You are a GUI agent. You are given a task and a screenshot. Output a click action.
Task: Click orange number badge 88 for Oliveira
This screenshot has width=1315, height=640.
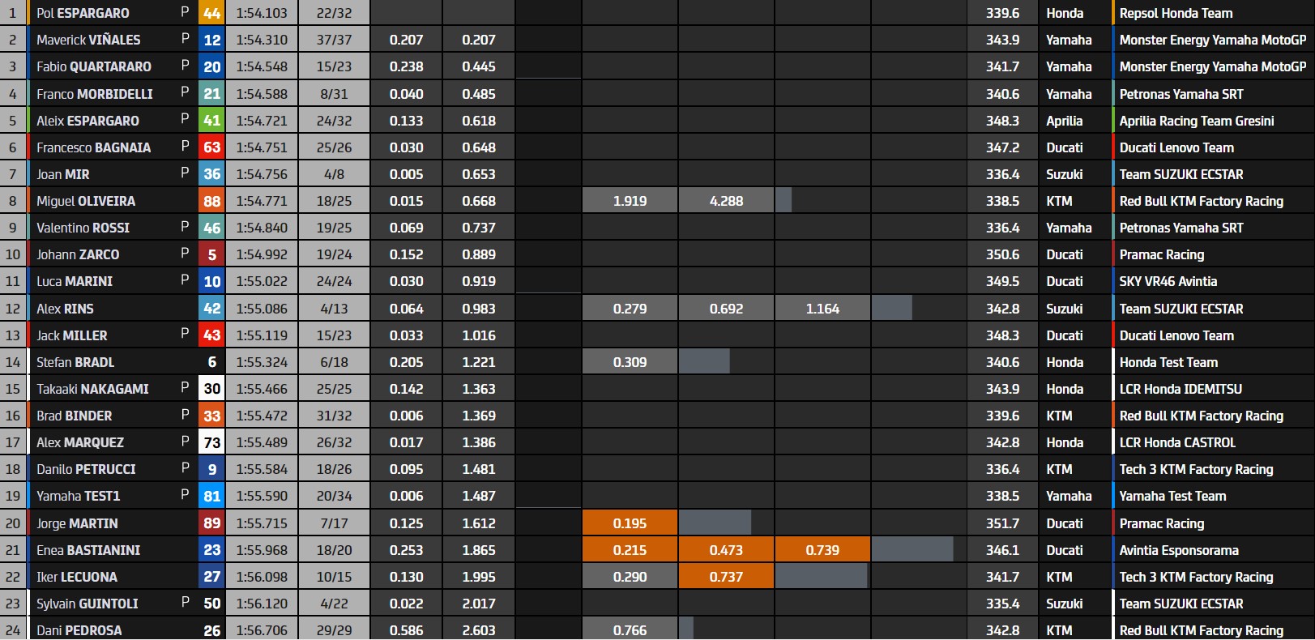pyautogui.click(x=211, y=201)
